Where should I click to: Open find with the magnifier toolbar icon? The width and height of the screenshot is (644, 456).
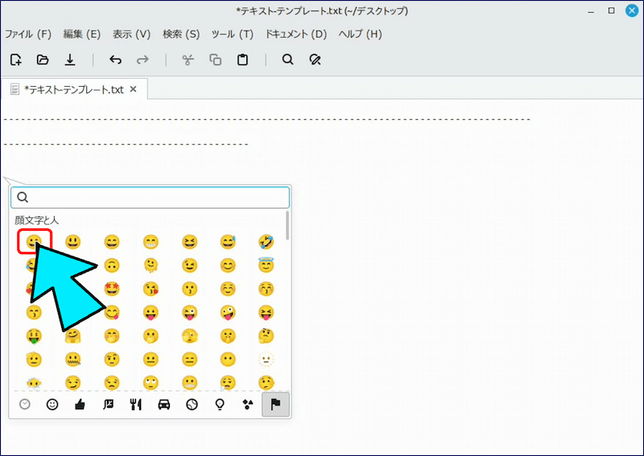tap(287, 60)
